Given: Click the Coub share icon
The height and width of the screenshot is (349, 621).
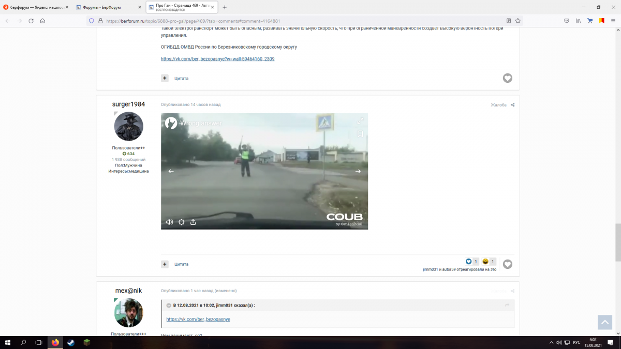Looking at the screenshot, I should click(193, 222).
